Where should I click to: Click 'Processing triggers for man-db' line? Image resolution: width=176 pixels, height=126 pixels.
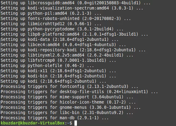(54, 118)
